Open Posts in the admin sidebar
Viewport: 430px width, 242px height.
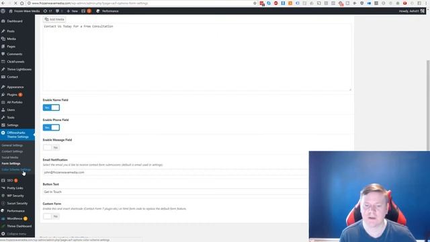[x=11, y=32]
